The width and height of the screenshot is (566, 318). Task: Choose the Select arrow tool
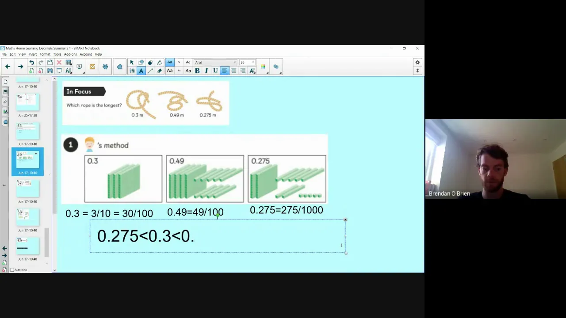[132, 62]
